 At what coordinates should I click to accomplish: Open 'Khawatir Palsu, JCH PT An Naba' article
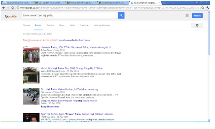77,47
